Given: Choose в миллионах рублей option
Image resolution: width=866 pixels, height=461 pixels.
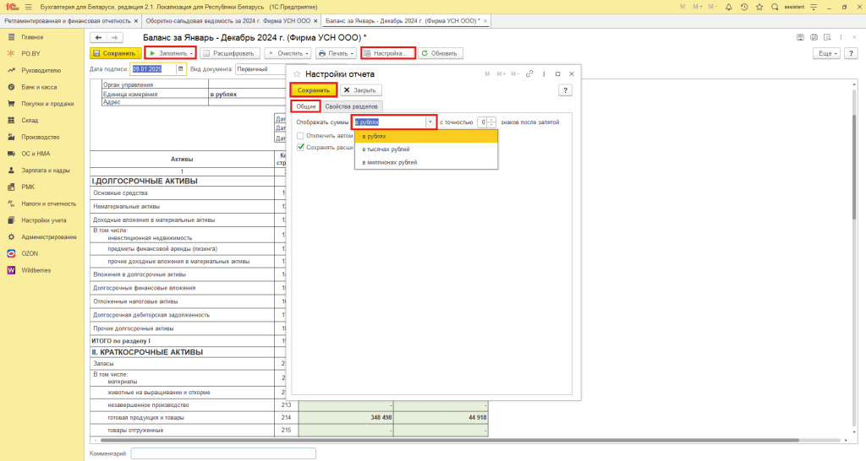Looking at the screenshot, I should tap(426, 163).
